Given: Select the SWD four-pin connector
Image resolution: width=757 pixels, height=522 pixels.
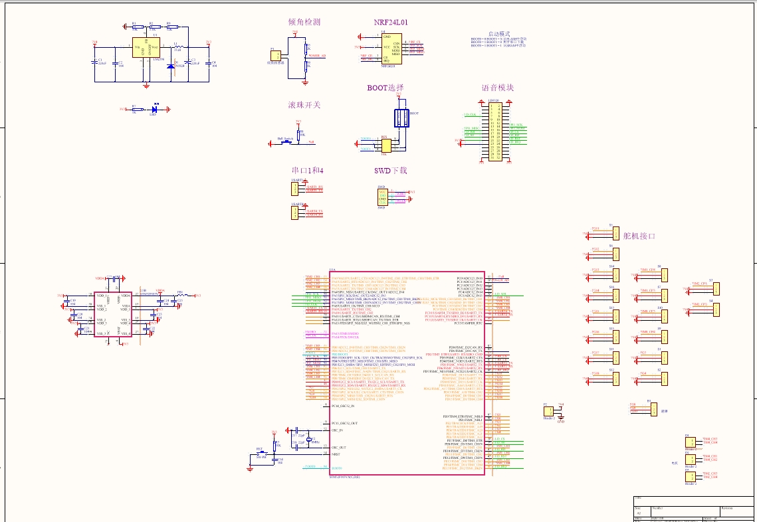Looking at the screenshot, I should (x=382, y=197).
